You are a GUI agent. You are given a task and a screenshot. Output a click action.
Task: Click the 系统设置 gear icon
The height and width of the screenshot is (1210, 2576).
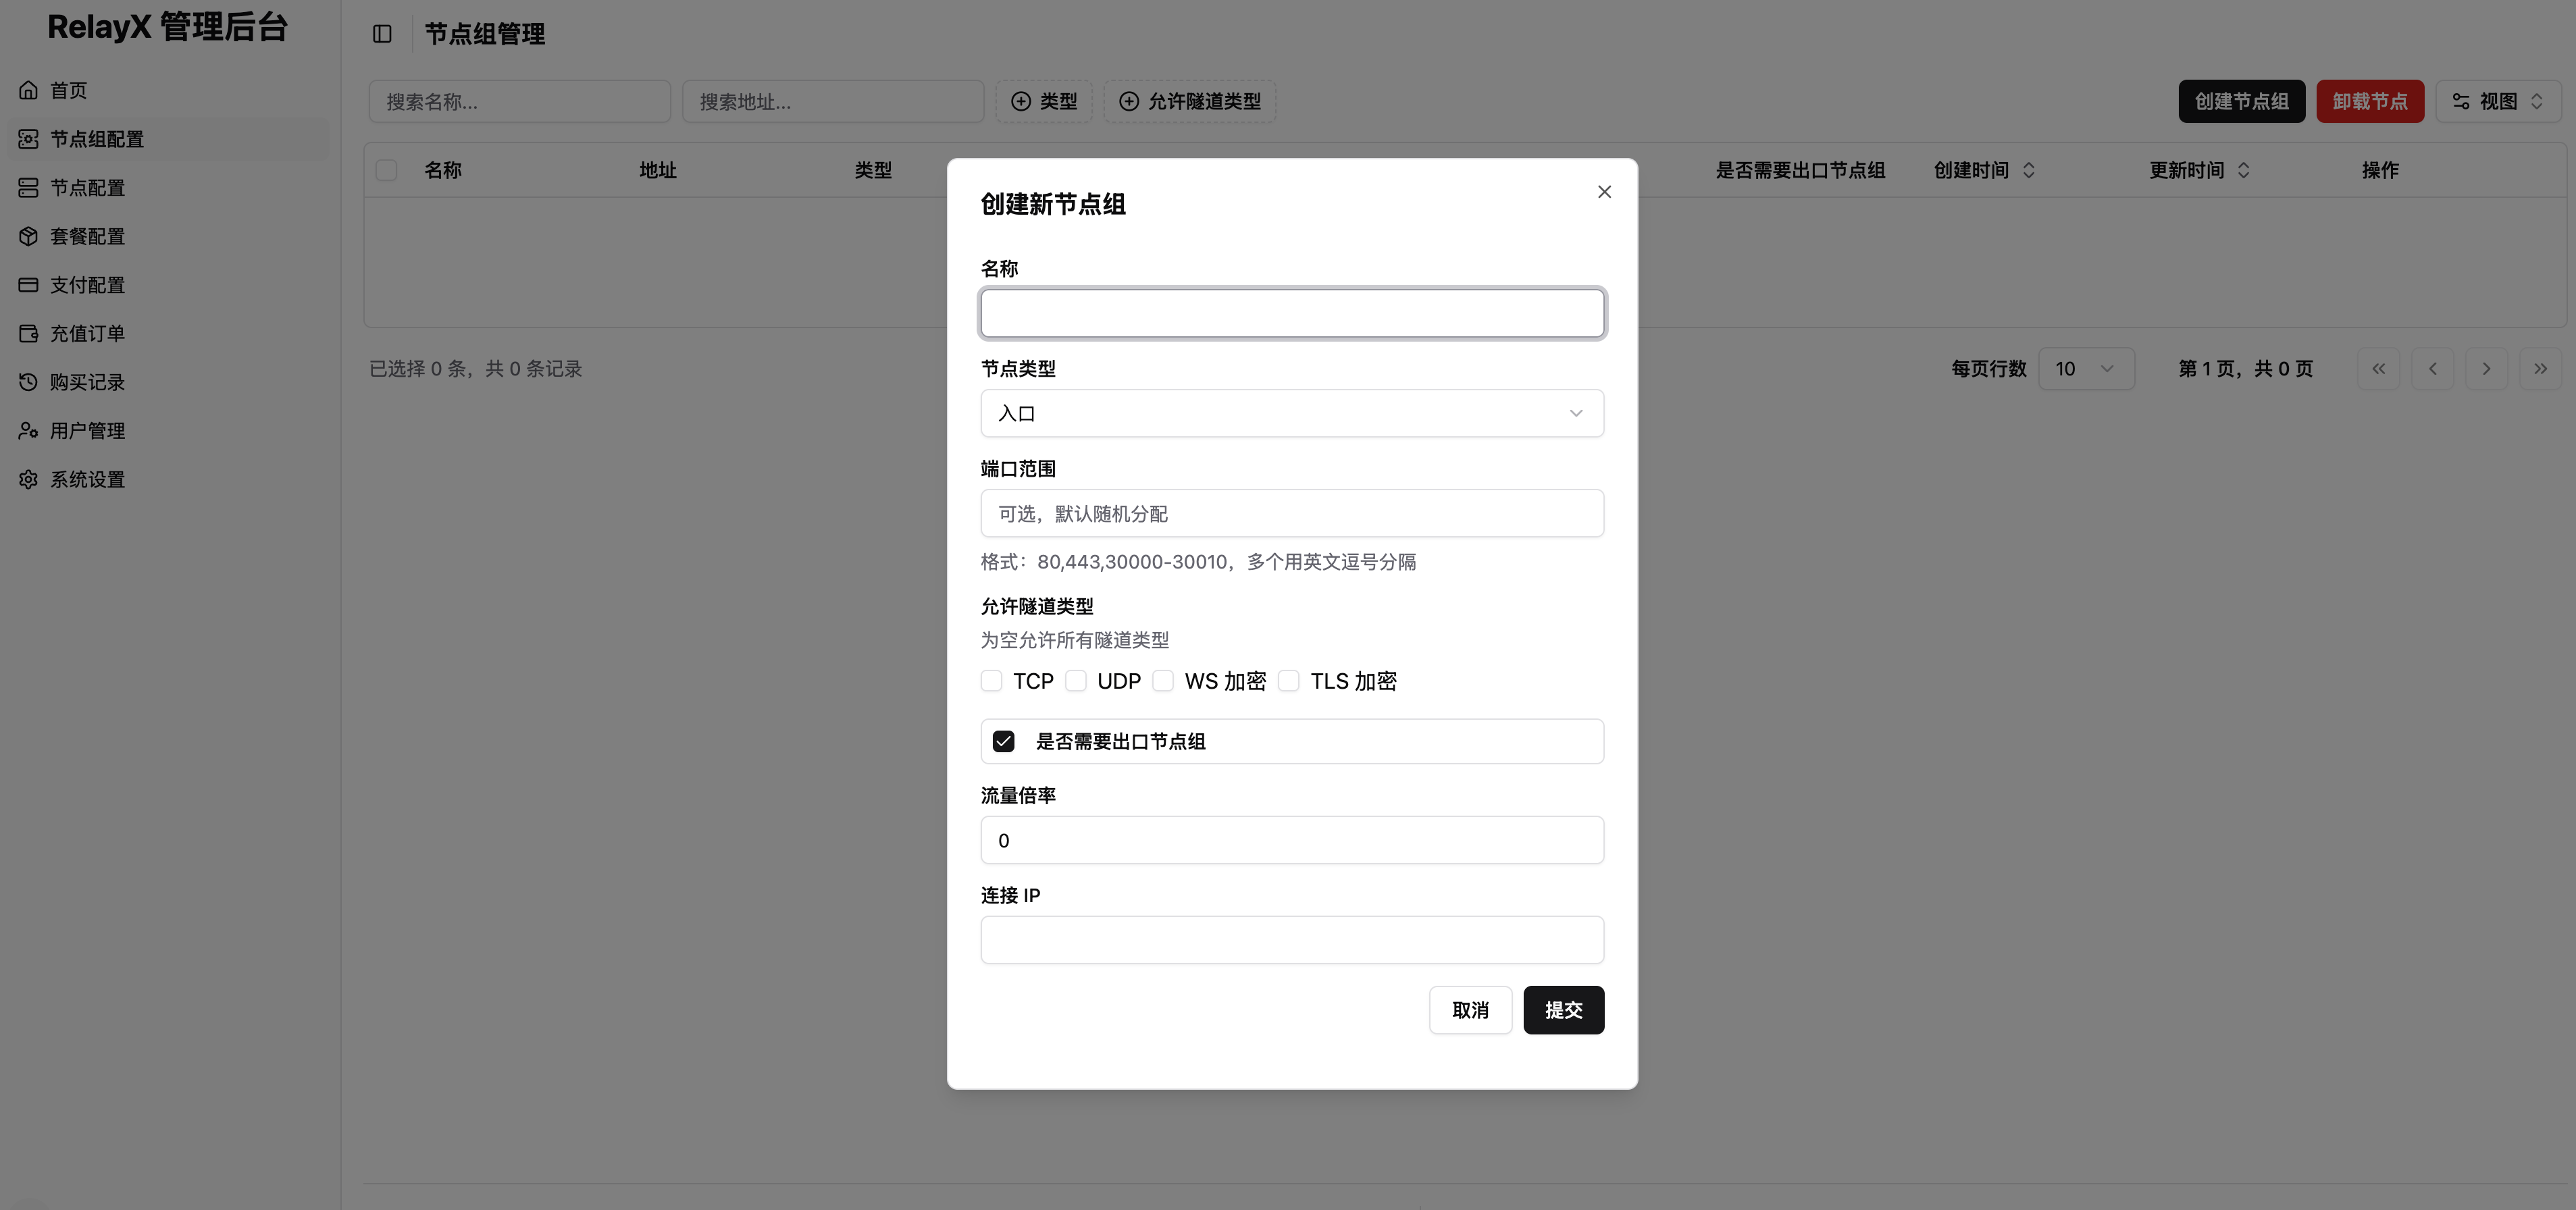[28, 479]
